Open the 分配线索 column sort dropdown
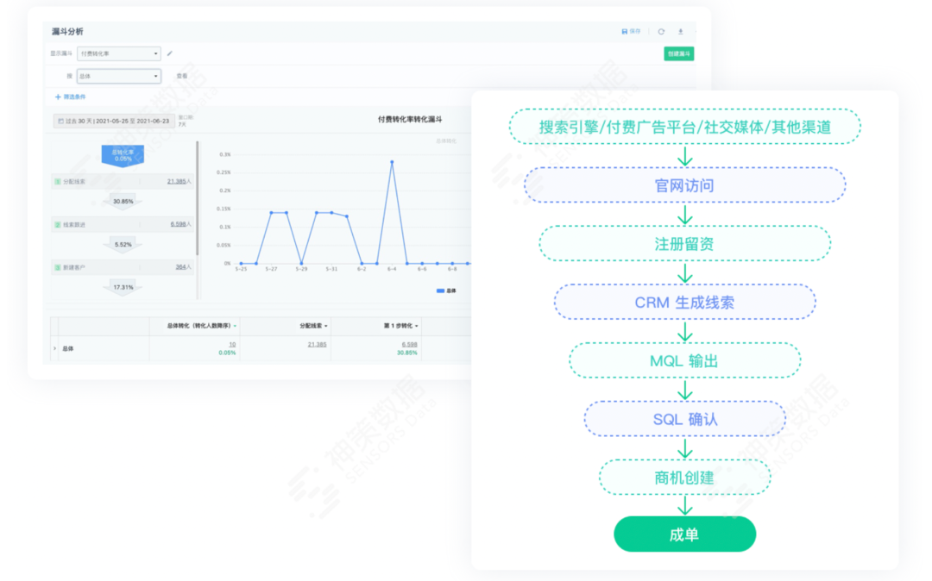Screen dimensions: 932x581 pos(326,325)
